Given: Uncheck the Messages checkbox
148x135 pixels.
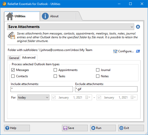Looking at the screenshot, I should click(13, 70).
